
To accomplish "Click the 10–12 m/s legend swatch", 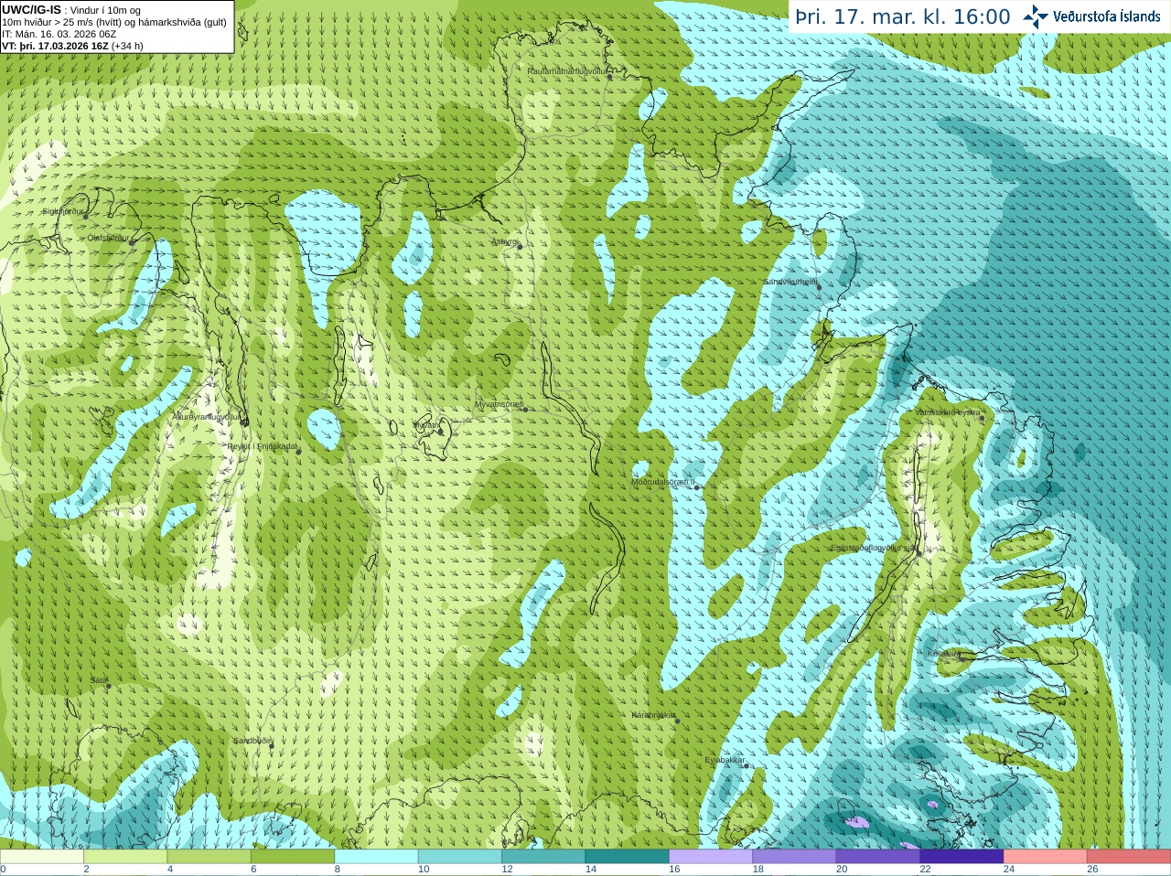I will click(x=460, y=857).
